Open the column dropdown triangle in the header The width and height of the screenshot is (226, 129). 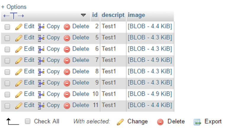(83, 15)
